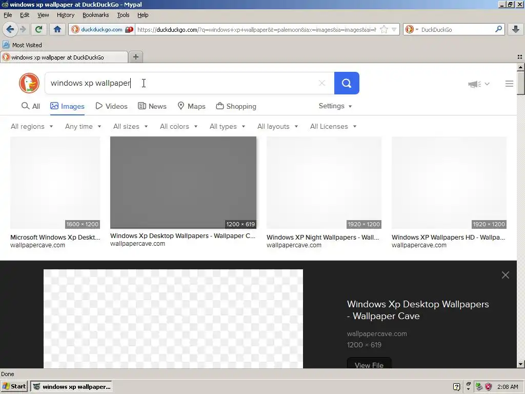
Task: Click the large checkered preview image
Action: click(173, 319)
